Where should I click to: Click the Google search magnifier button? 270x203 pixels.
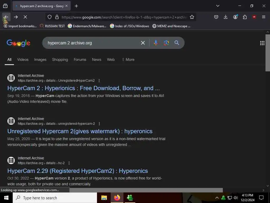[177, 43]
